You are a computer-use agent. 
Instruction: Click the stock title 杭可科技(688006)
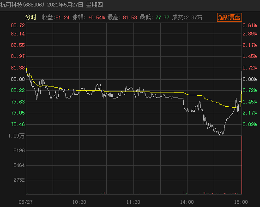pyautogui.click(x=23, y=5)
